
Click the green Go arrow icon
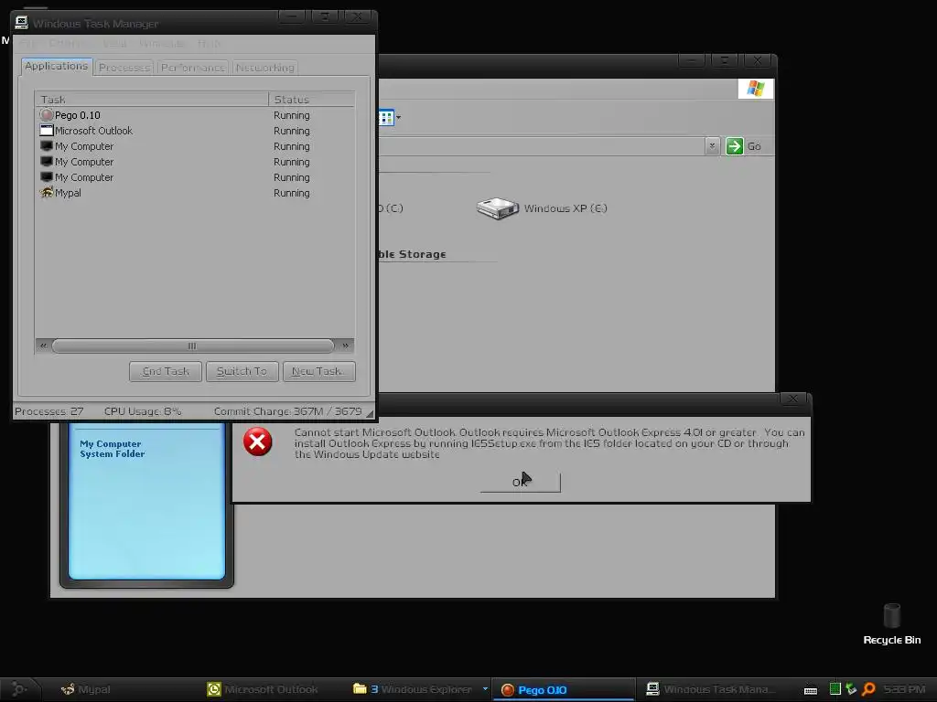[x=735, y=146]
